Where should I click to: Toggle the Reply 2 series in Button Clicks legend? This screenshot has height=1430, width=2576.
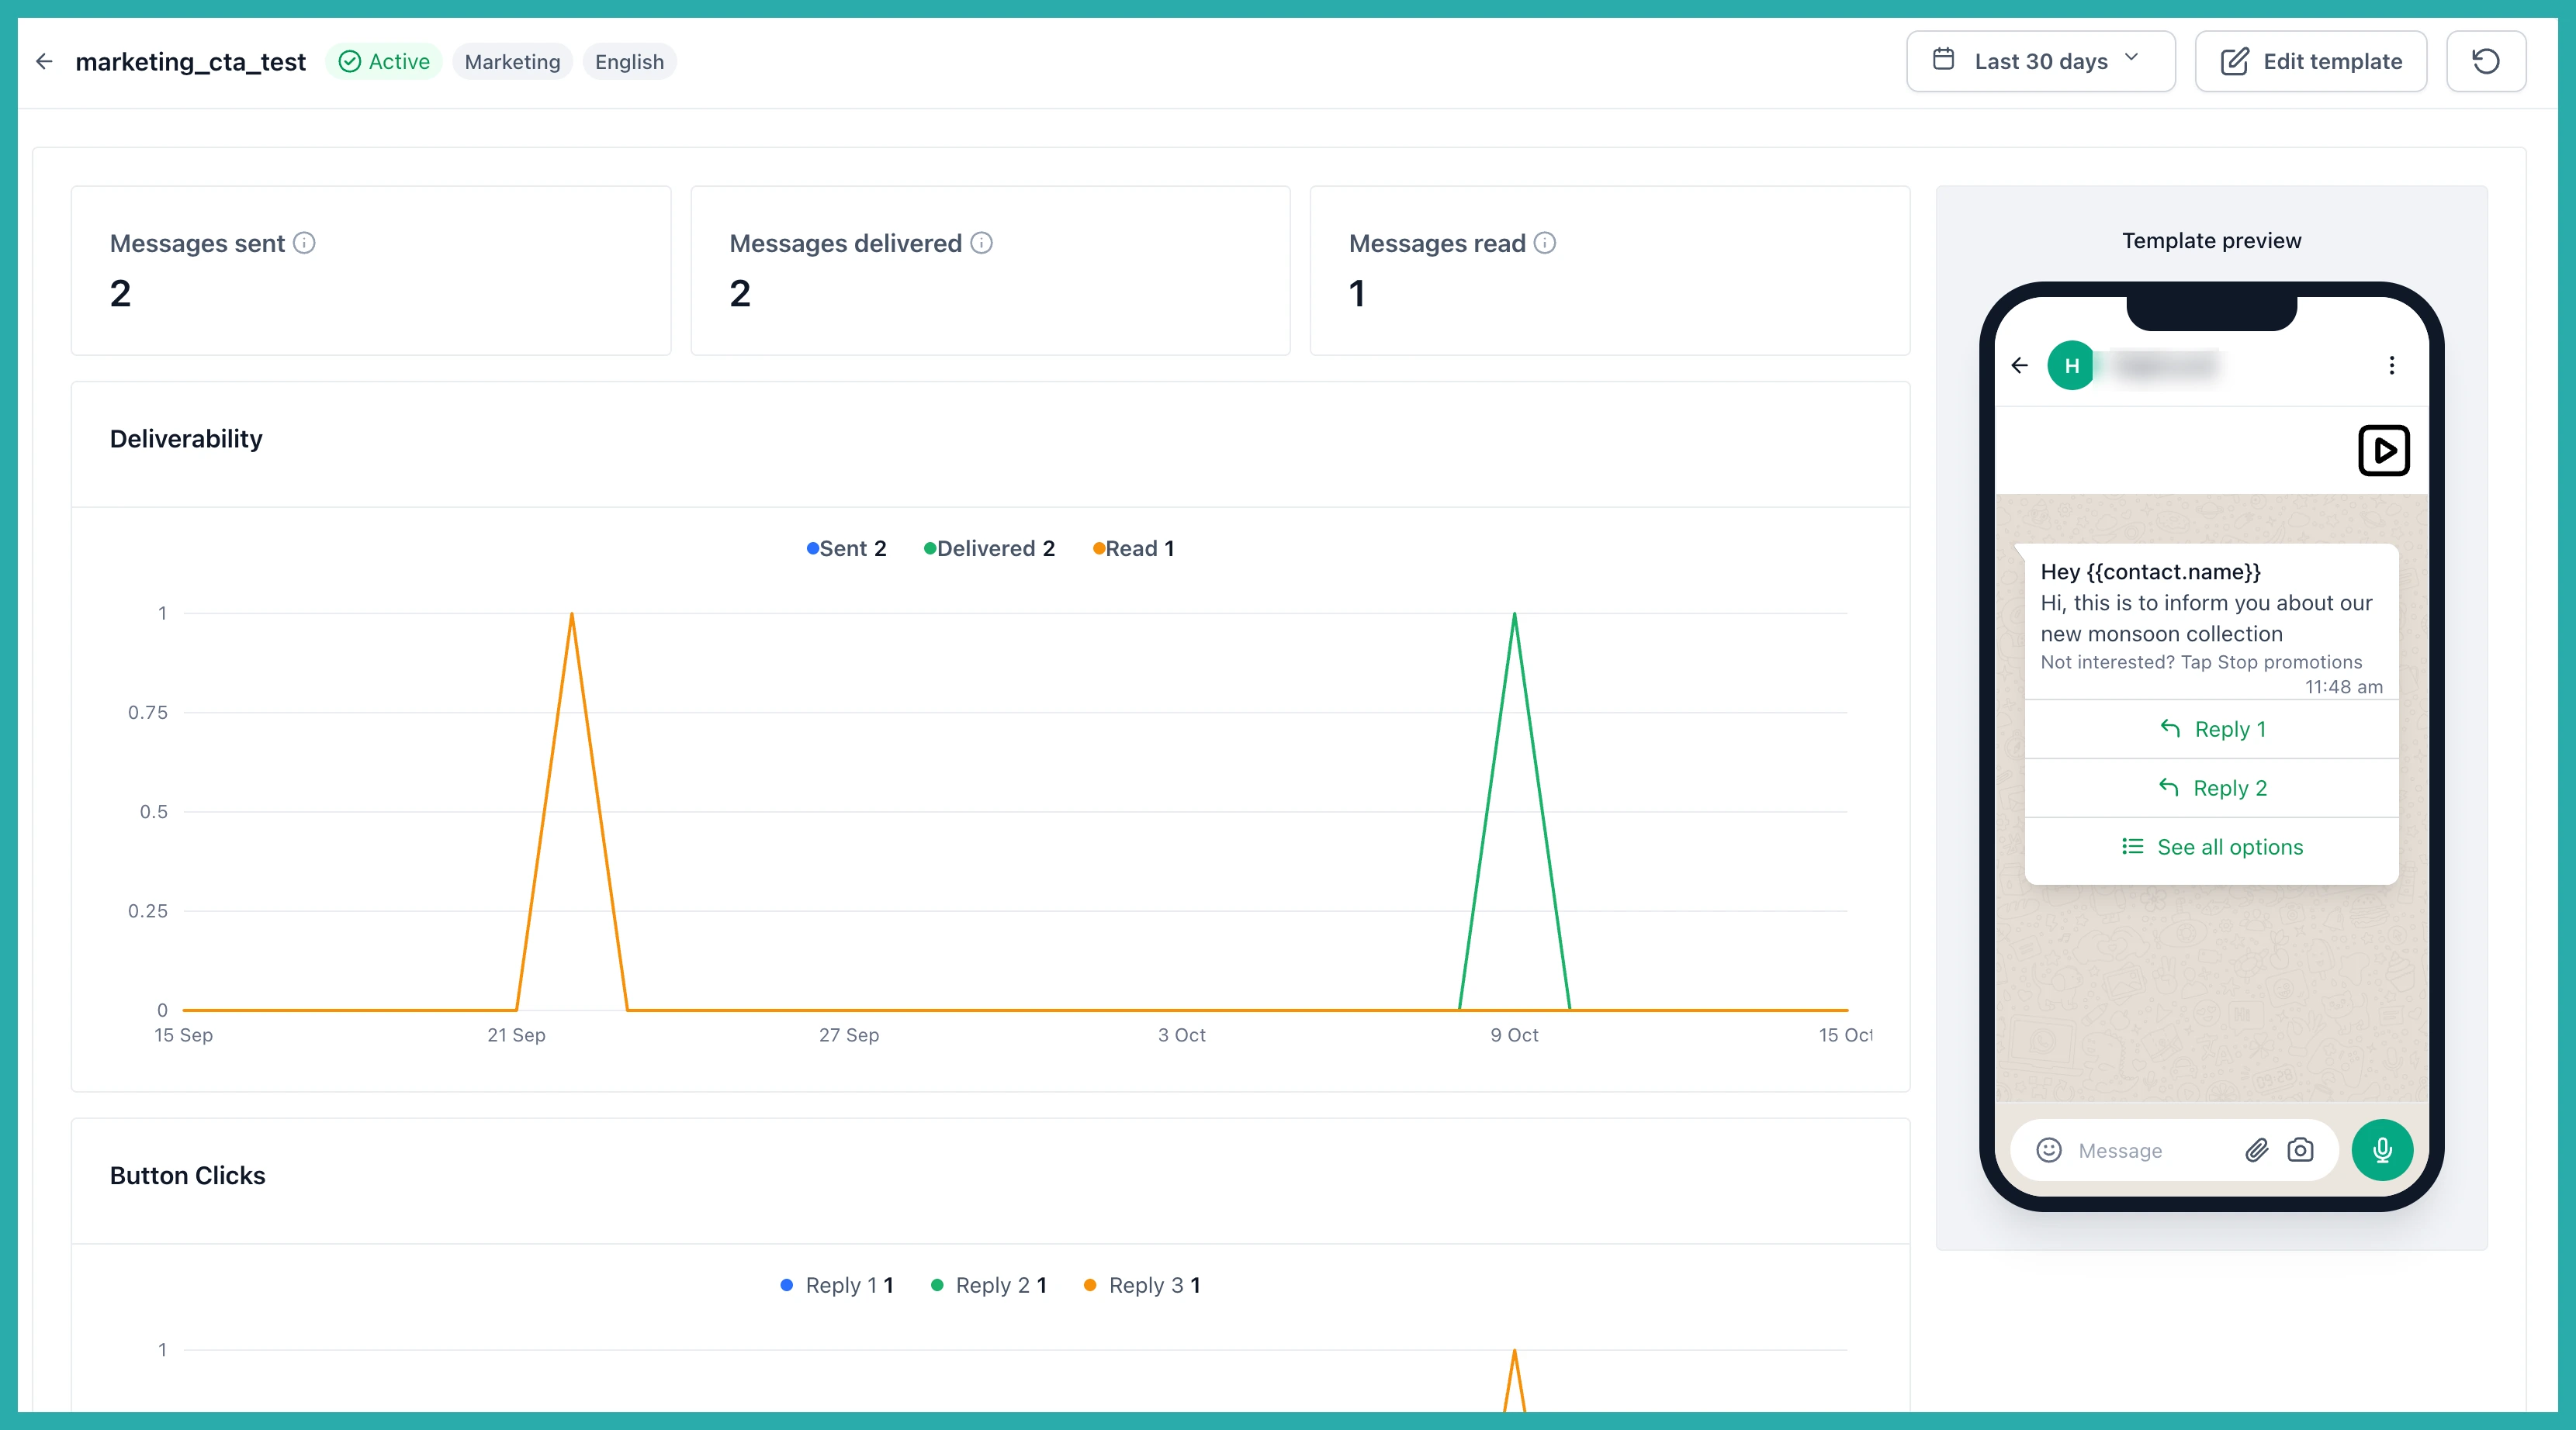click(988, 1285)
